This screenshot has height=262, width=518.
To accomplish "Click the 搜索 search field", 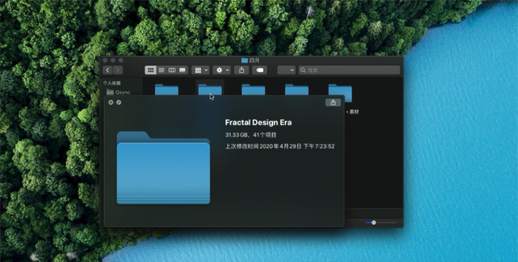I will [350, 70].
